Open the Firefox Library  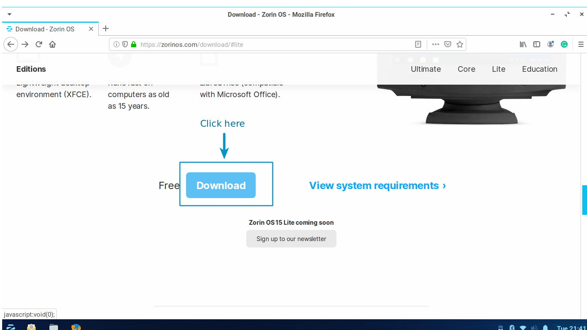(523, 44)
